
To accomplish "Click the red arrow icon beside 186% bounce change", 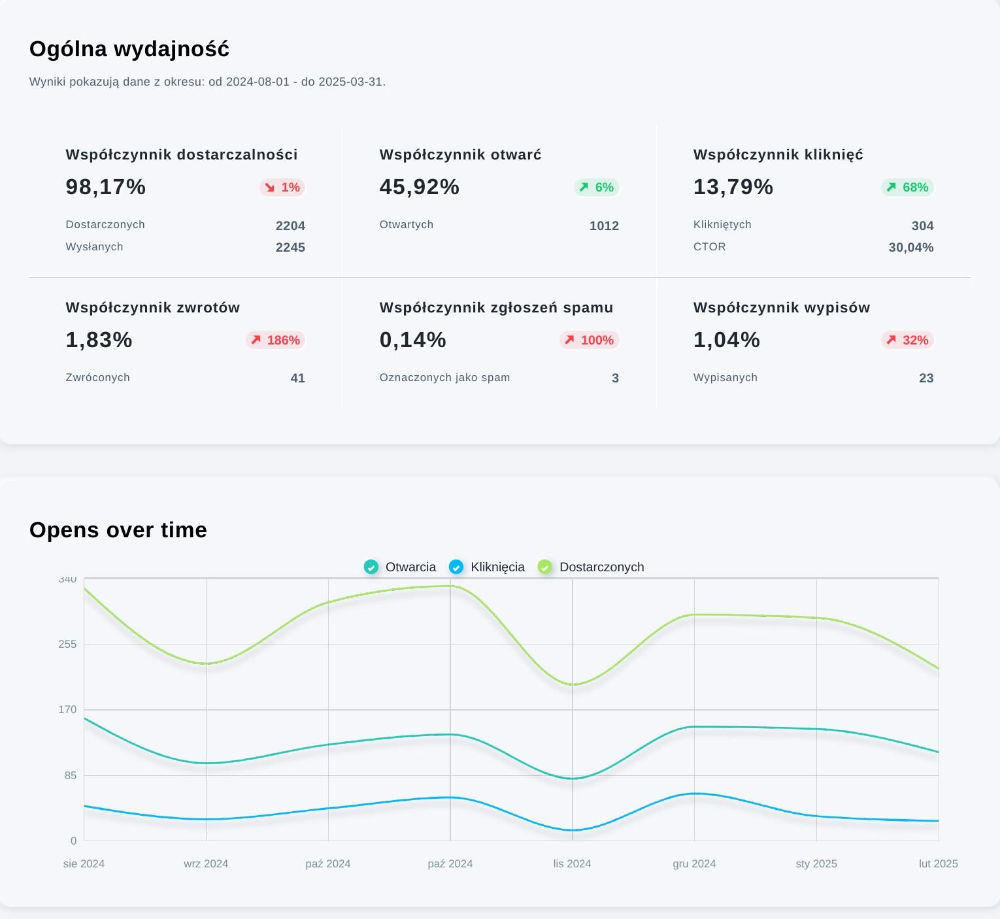I will 256,340.
